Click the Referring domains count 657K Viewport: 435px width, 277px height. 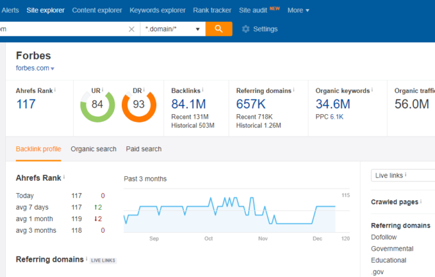pyautogui.click(x=251, y=104)
